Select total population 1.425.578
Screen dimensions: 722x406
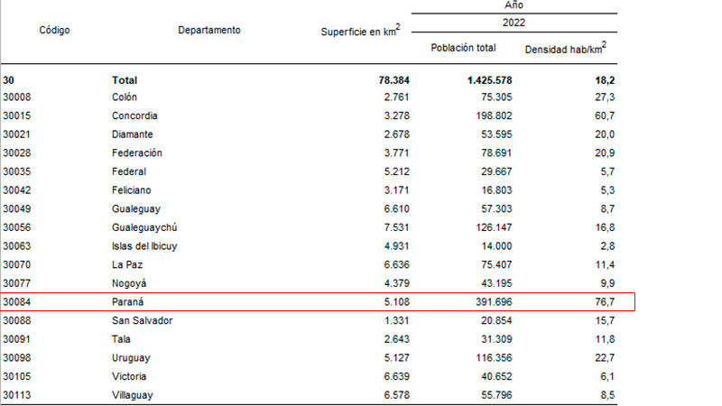click(489, 80)
